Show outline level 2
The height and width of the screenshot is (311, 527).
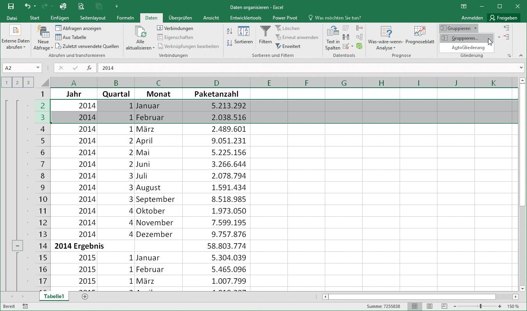tap(18, 82)
